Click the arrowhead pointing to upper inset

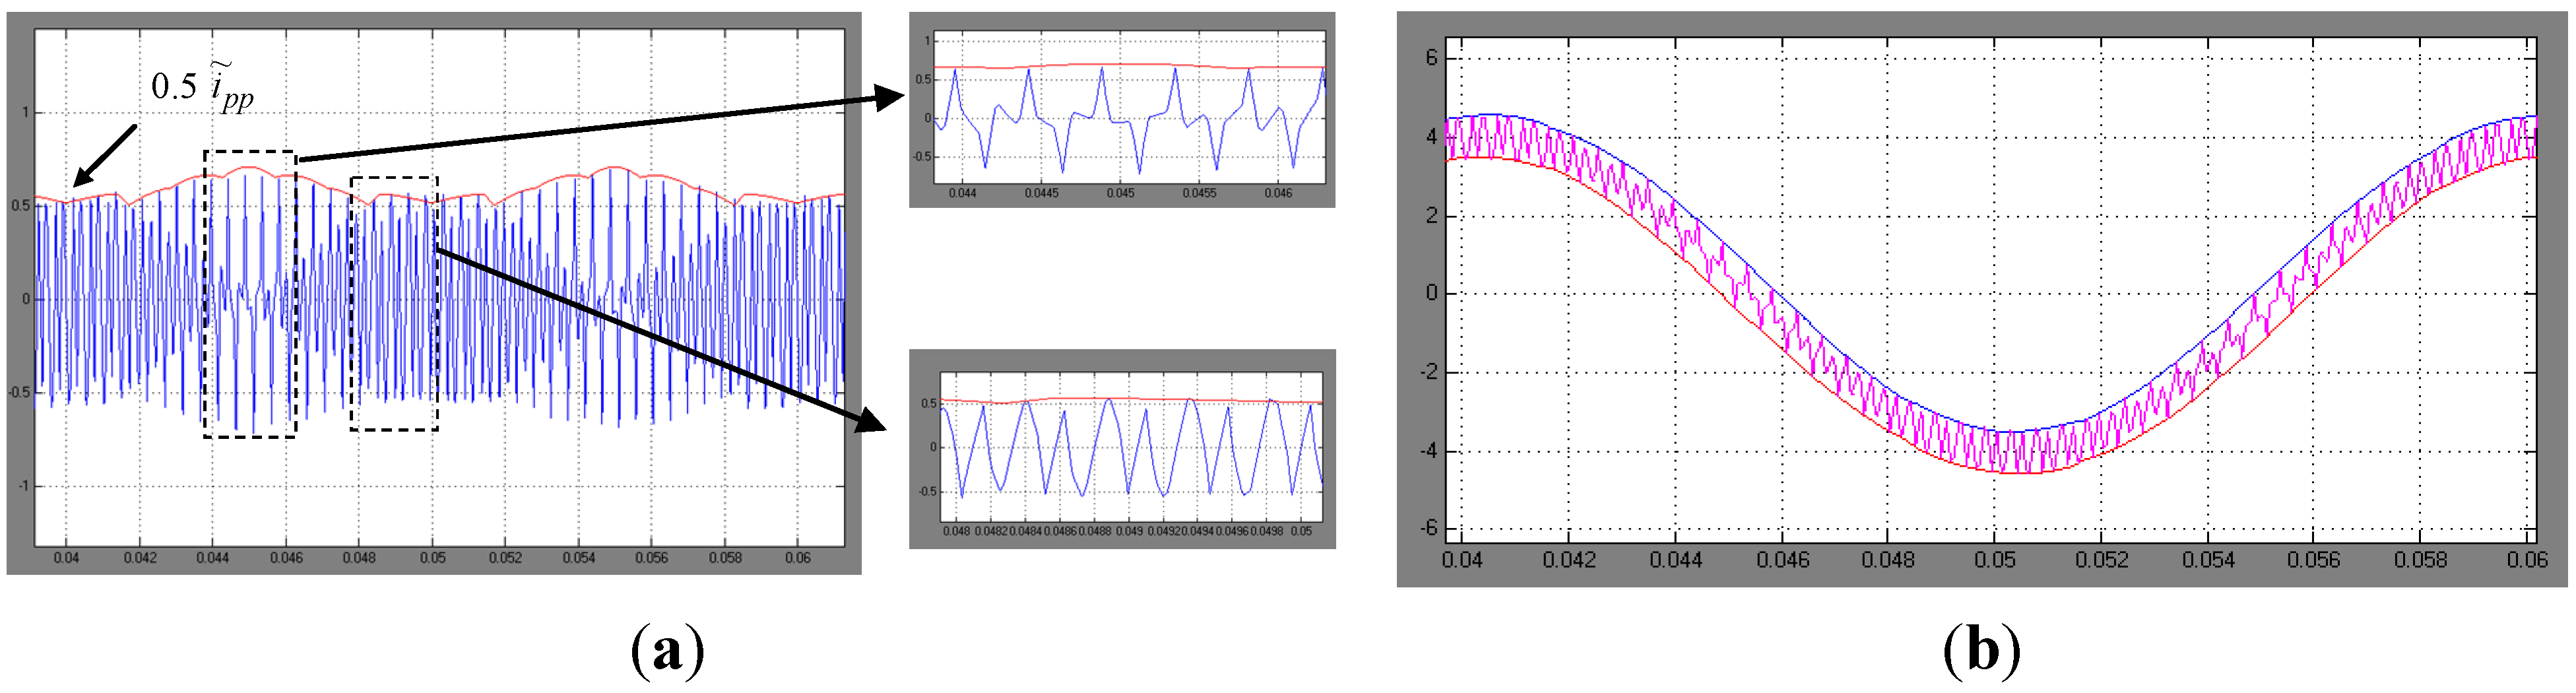click(x=889, y=97)
